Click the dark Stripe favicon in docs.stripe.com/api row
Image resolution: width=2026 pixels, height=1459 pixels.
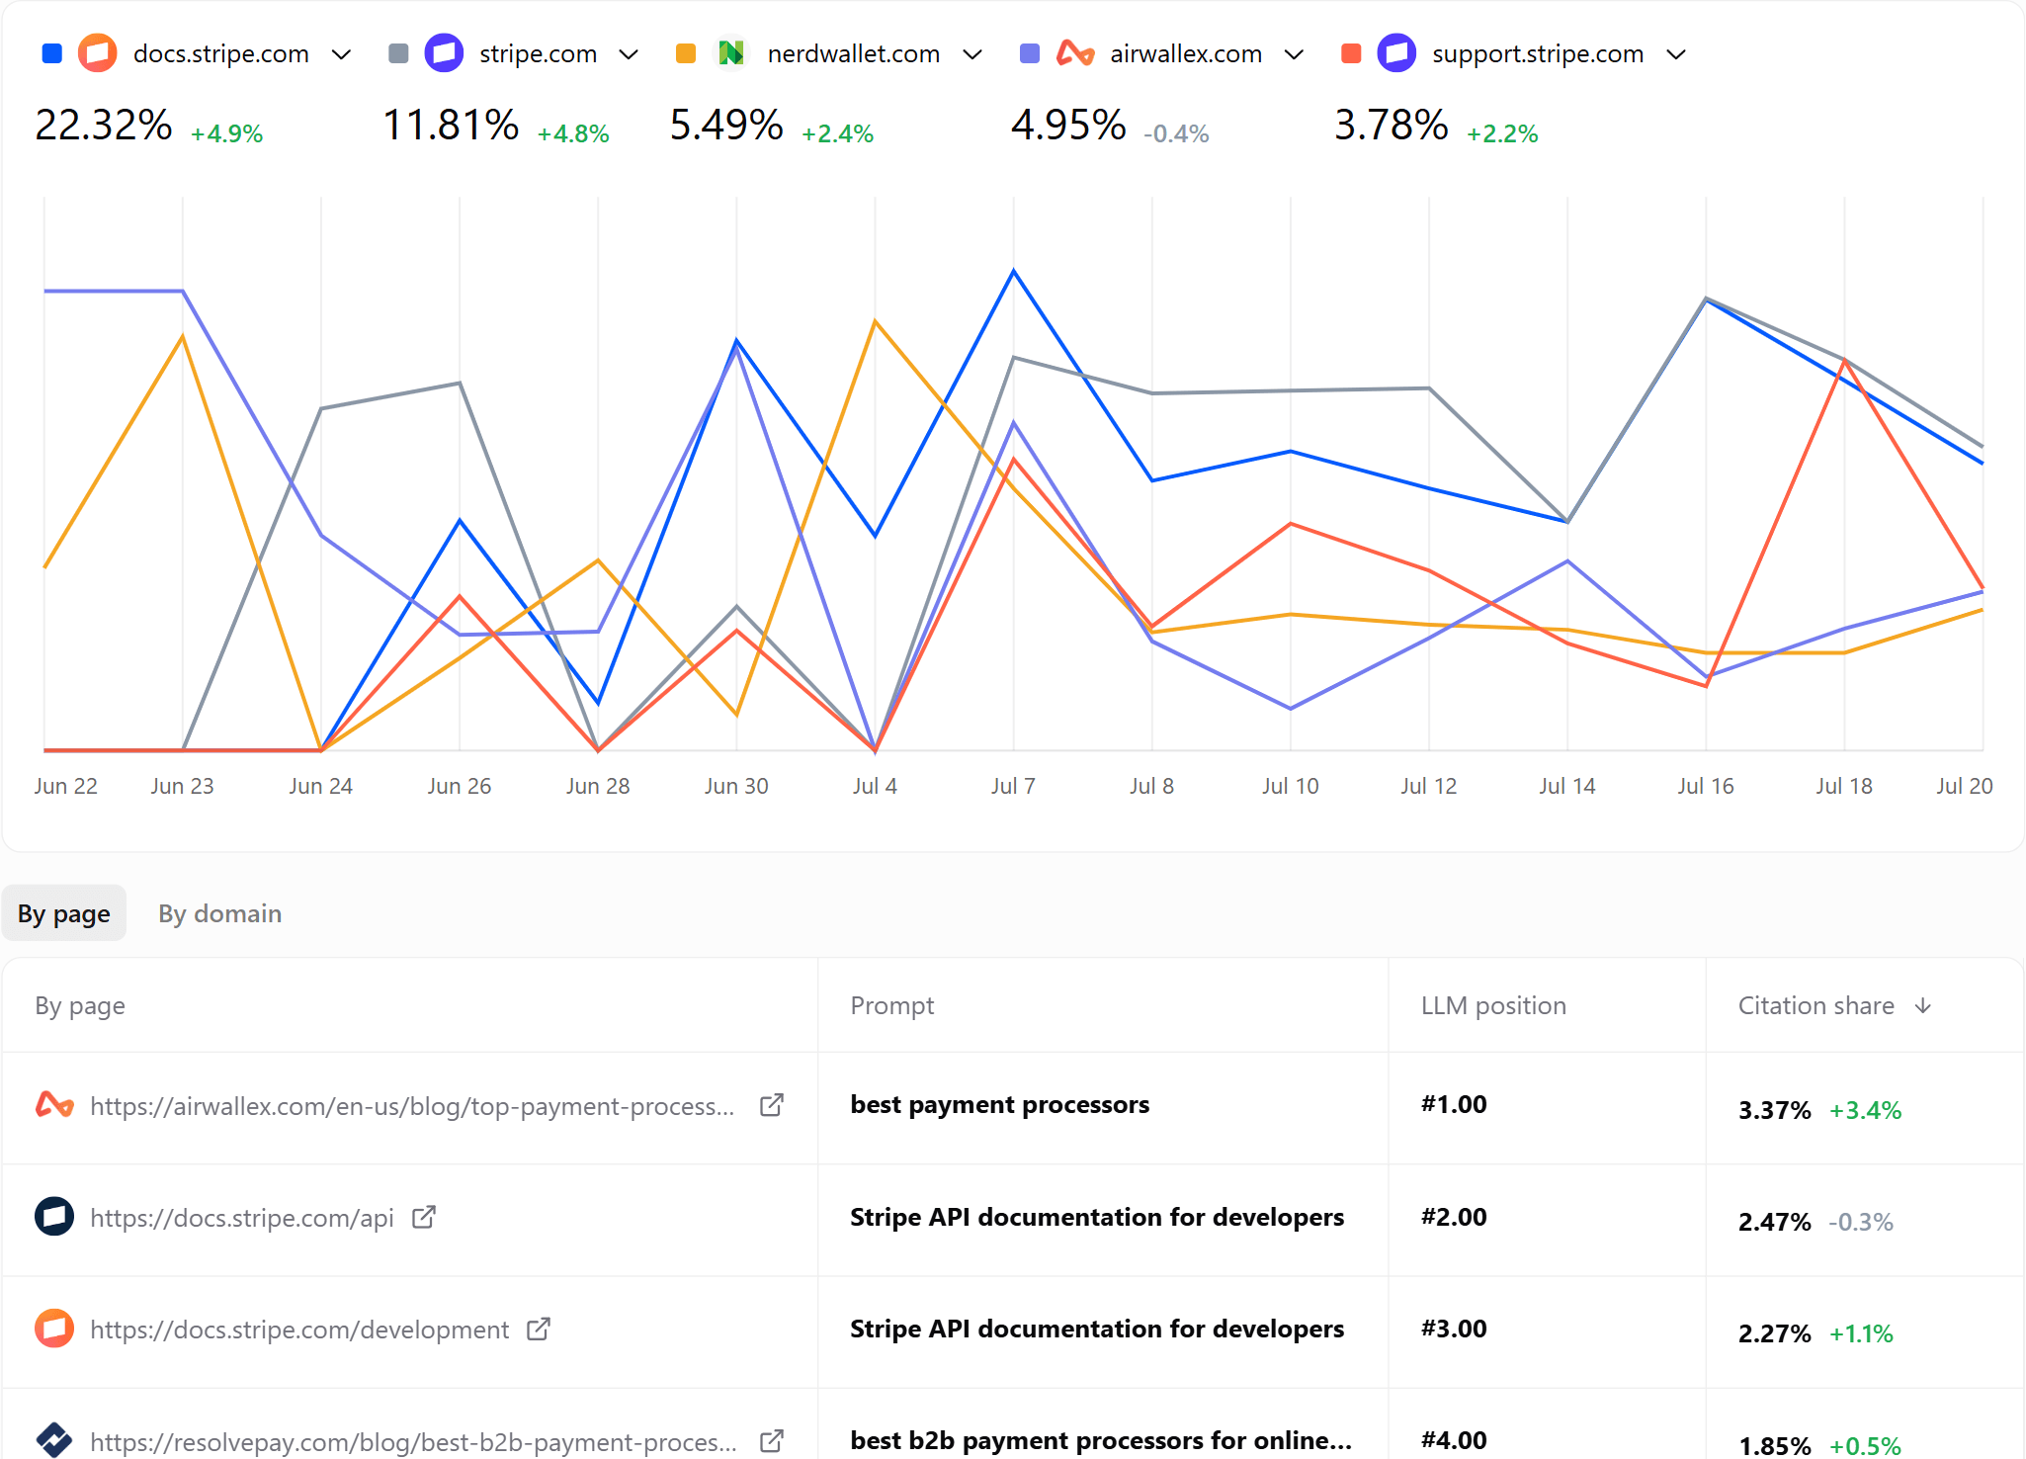(54, 1217)
